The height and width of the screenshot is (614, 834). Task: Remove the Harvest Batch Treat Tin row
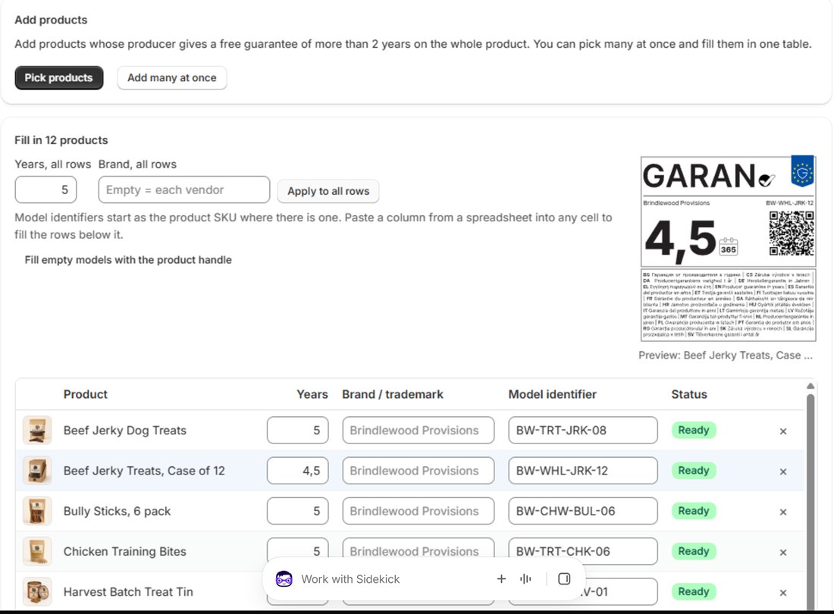[783, 593]
